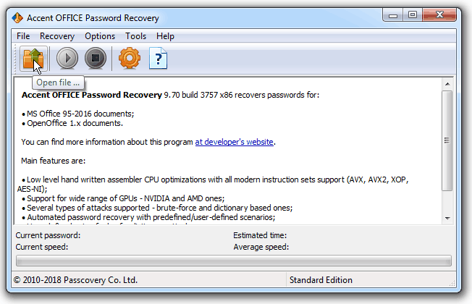This screenshot has height=304, width=472.
Task: Follow the 'at developer's website' link
Action: (235, 142)
